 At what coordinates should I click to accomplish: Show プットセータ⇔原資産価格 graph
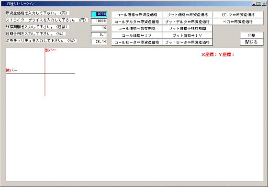187,42
